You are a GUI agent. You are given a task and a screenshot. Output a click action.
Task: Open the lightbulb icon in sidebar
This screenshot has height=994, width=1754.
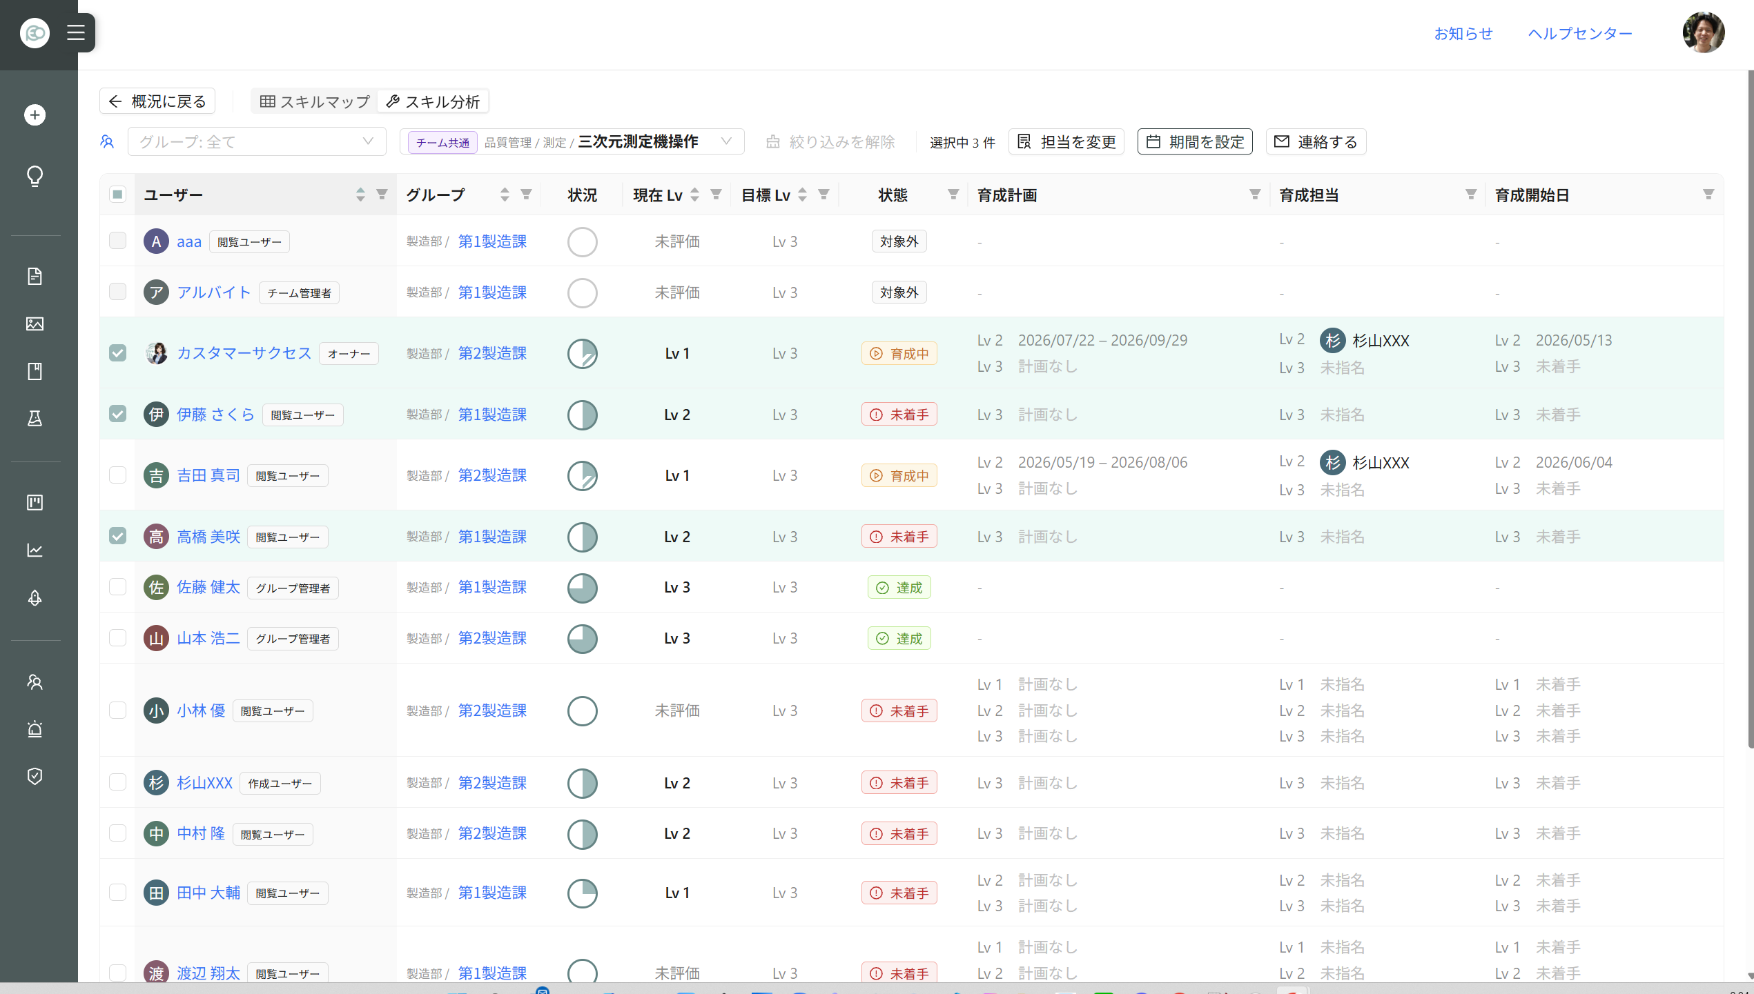(x=35, y=176)
